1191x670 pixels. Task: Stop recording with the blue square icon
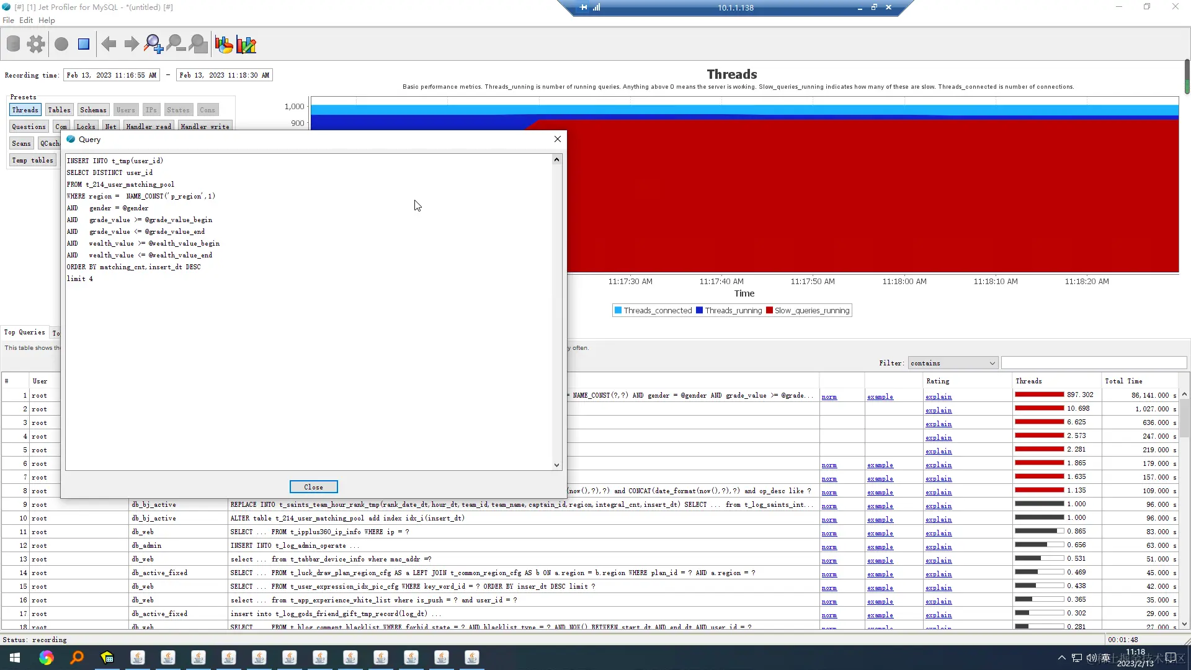[83, 43]
